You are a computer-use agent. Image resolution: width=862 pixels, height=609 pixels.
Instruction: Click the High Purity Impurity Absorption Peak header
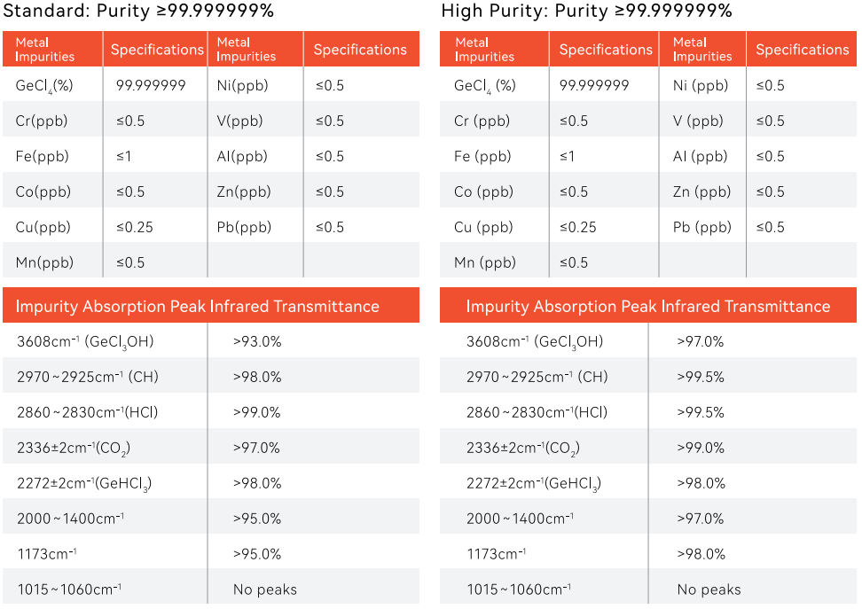click(x=648, y=307)
